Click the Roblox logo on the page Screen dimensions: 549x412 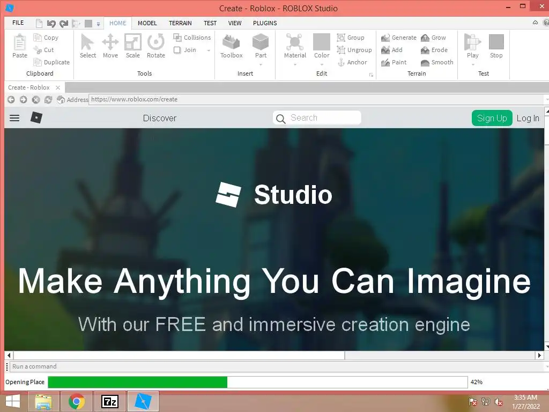click(x=36, y=117)
